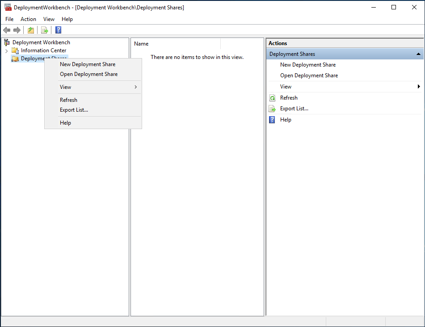
Task: Click the Forward arrow toolbar icon
Action: point(17,30)
